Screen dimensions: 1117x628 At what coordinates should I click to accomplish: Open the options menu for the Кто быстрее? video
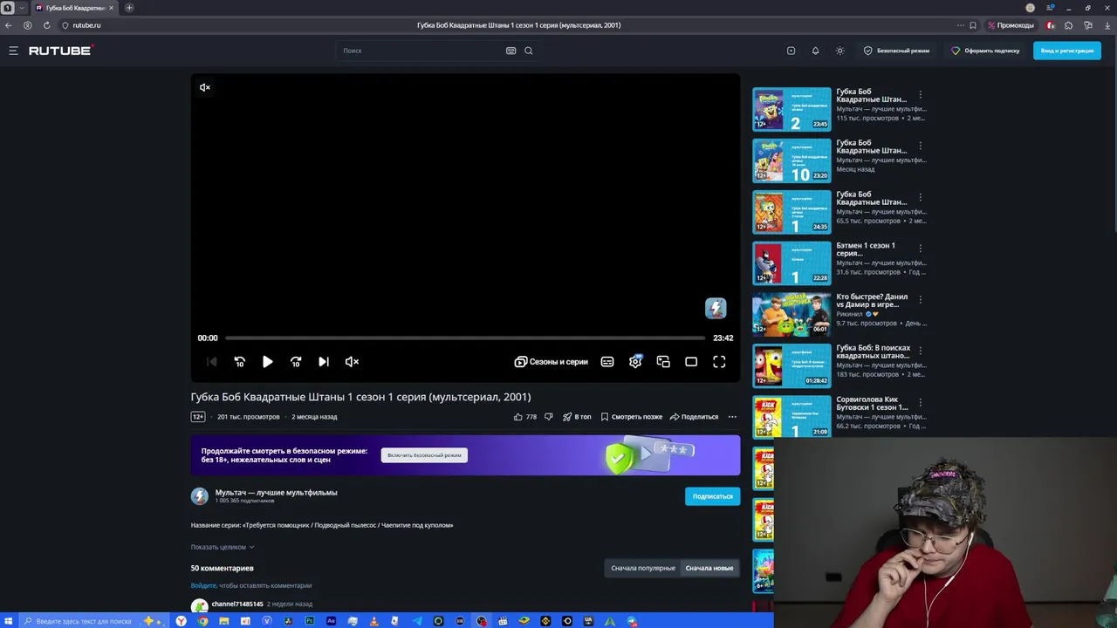[920, 300]
